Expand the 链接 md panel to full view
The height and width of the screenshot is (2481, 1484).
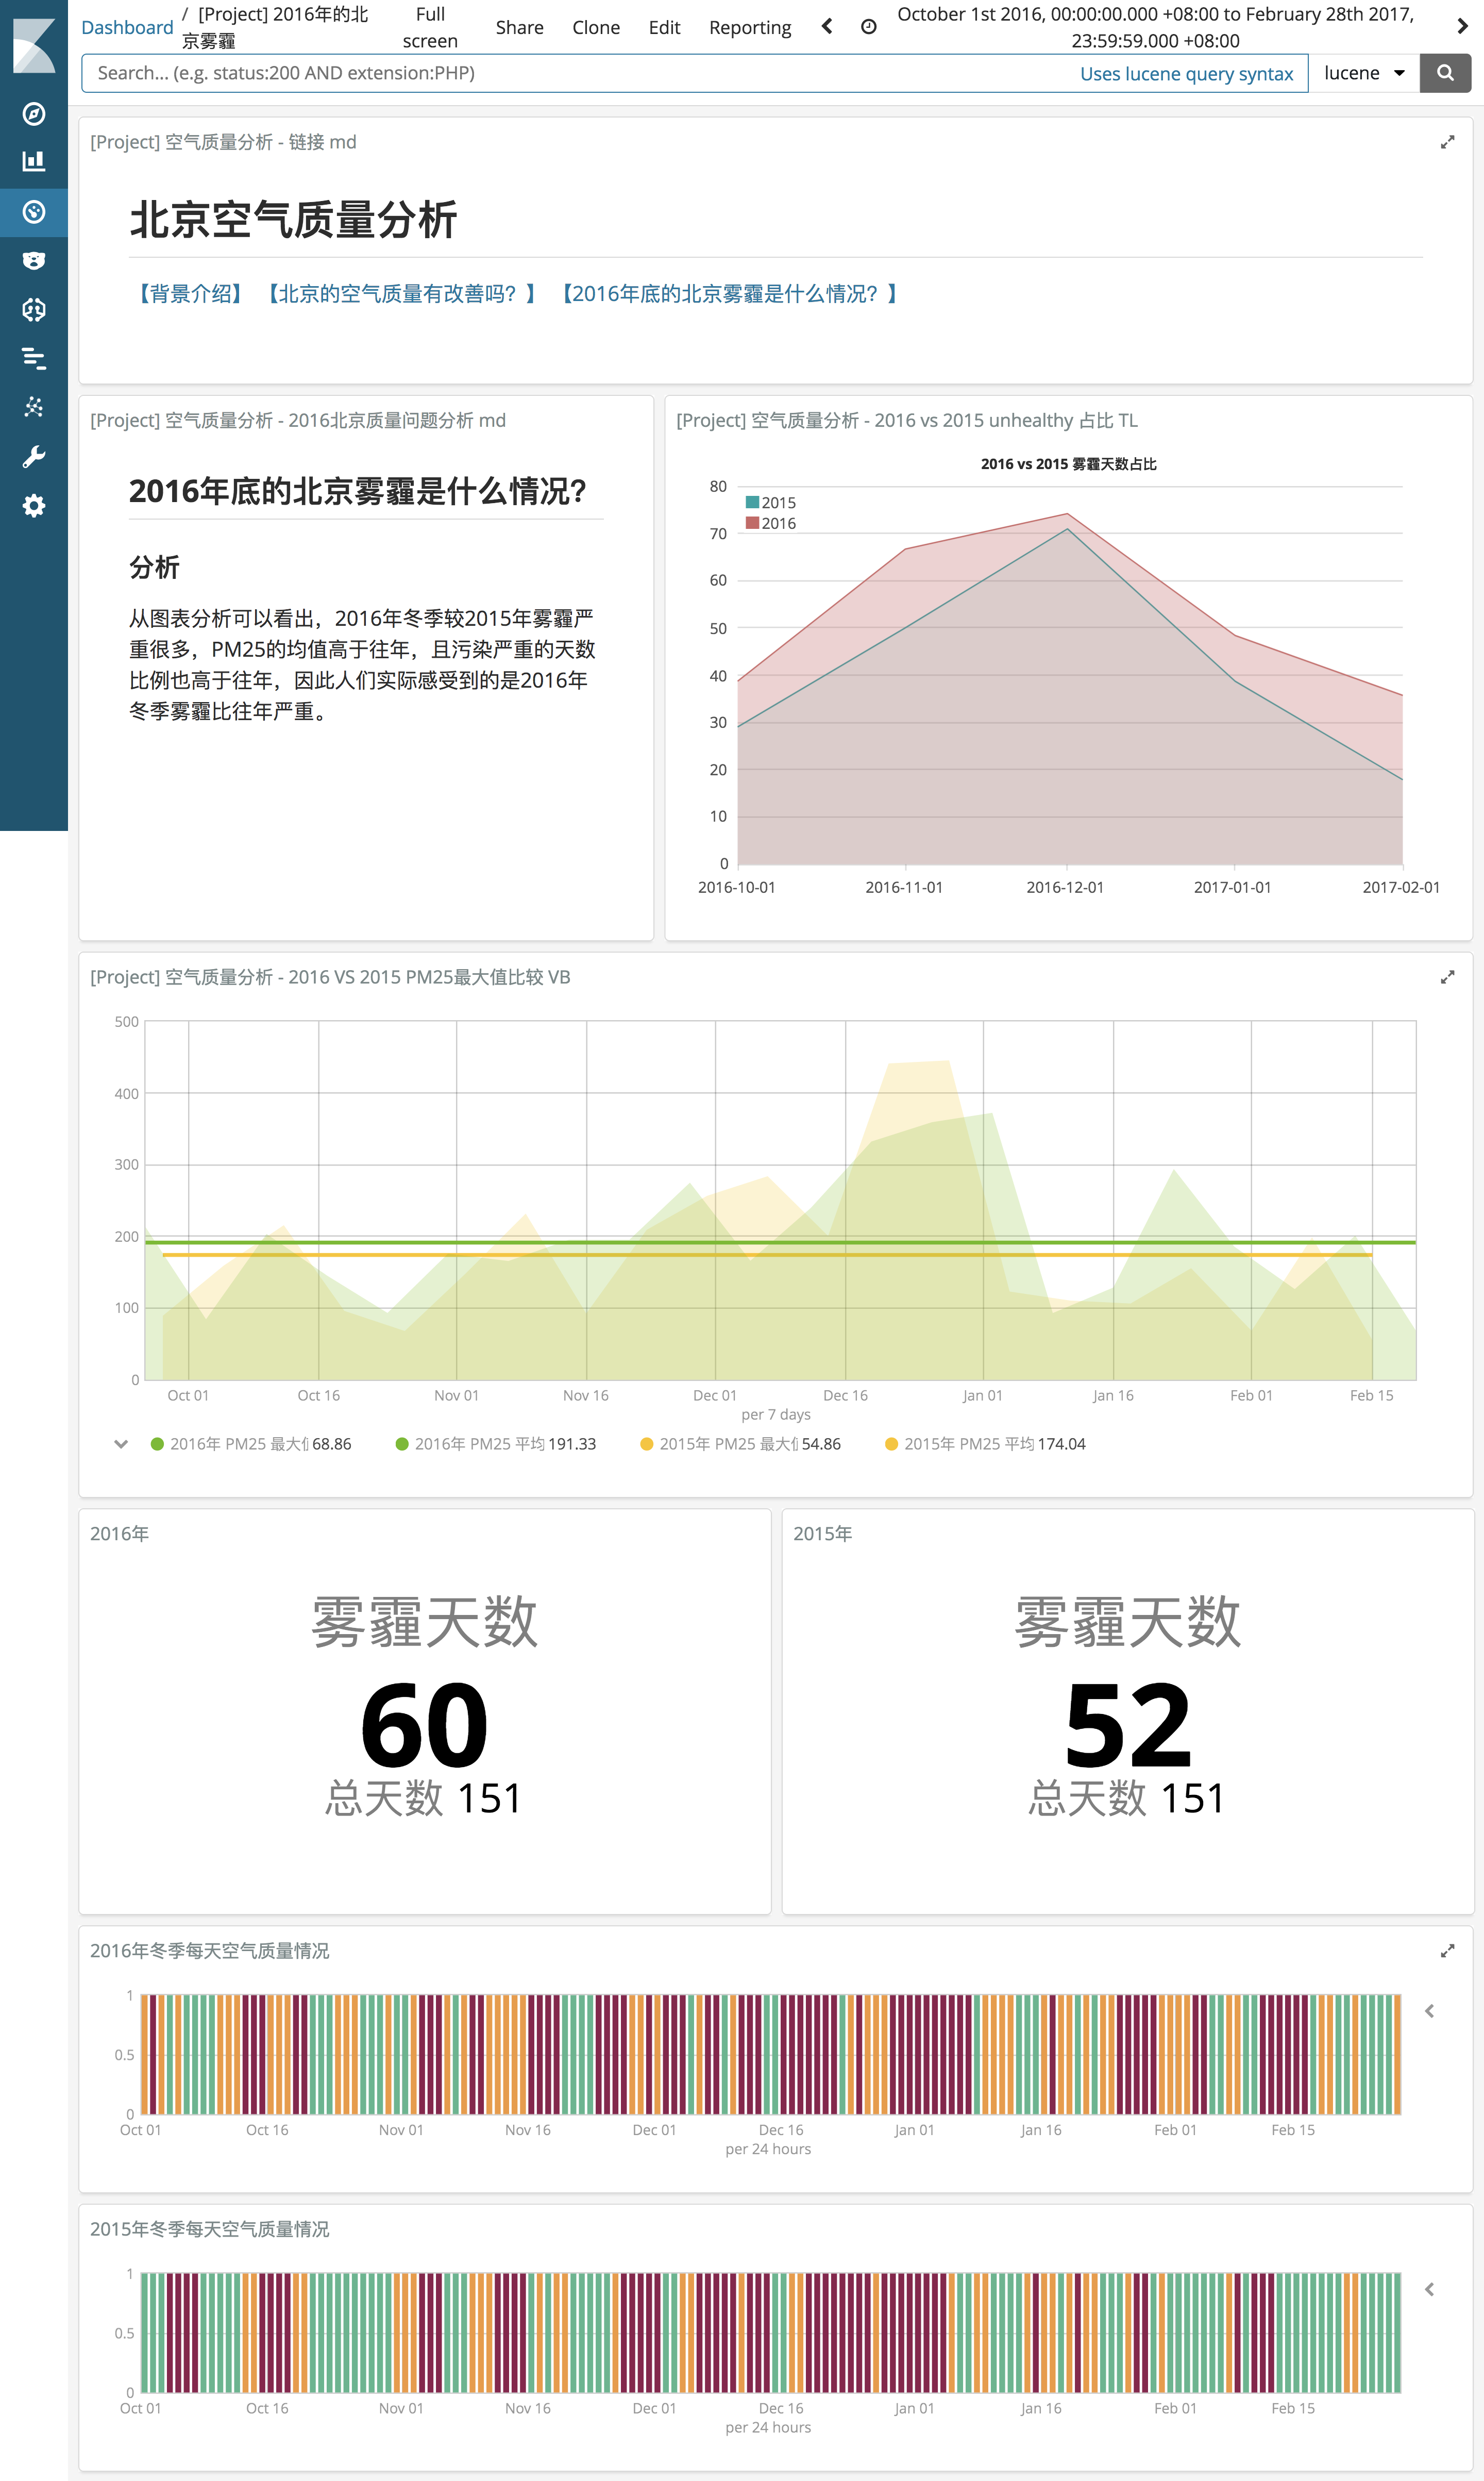pyautogui.click(x=1447, y=142)
